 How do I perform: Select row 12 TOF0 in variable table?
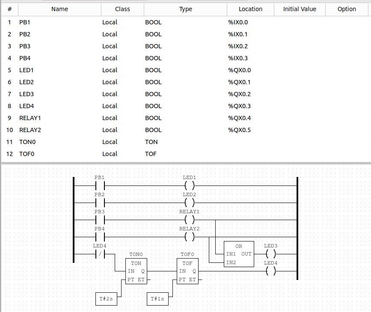(26, 154)
